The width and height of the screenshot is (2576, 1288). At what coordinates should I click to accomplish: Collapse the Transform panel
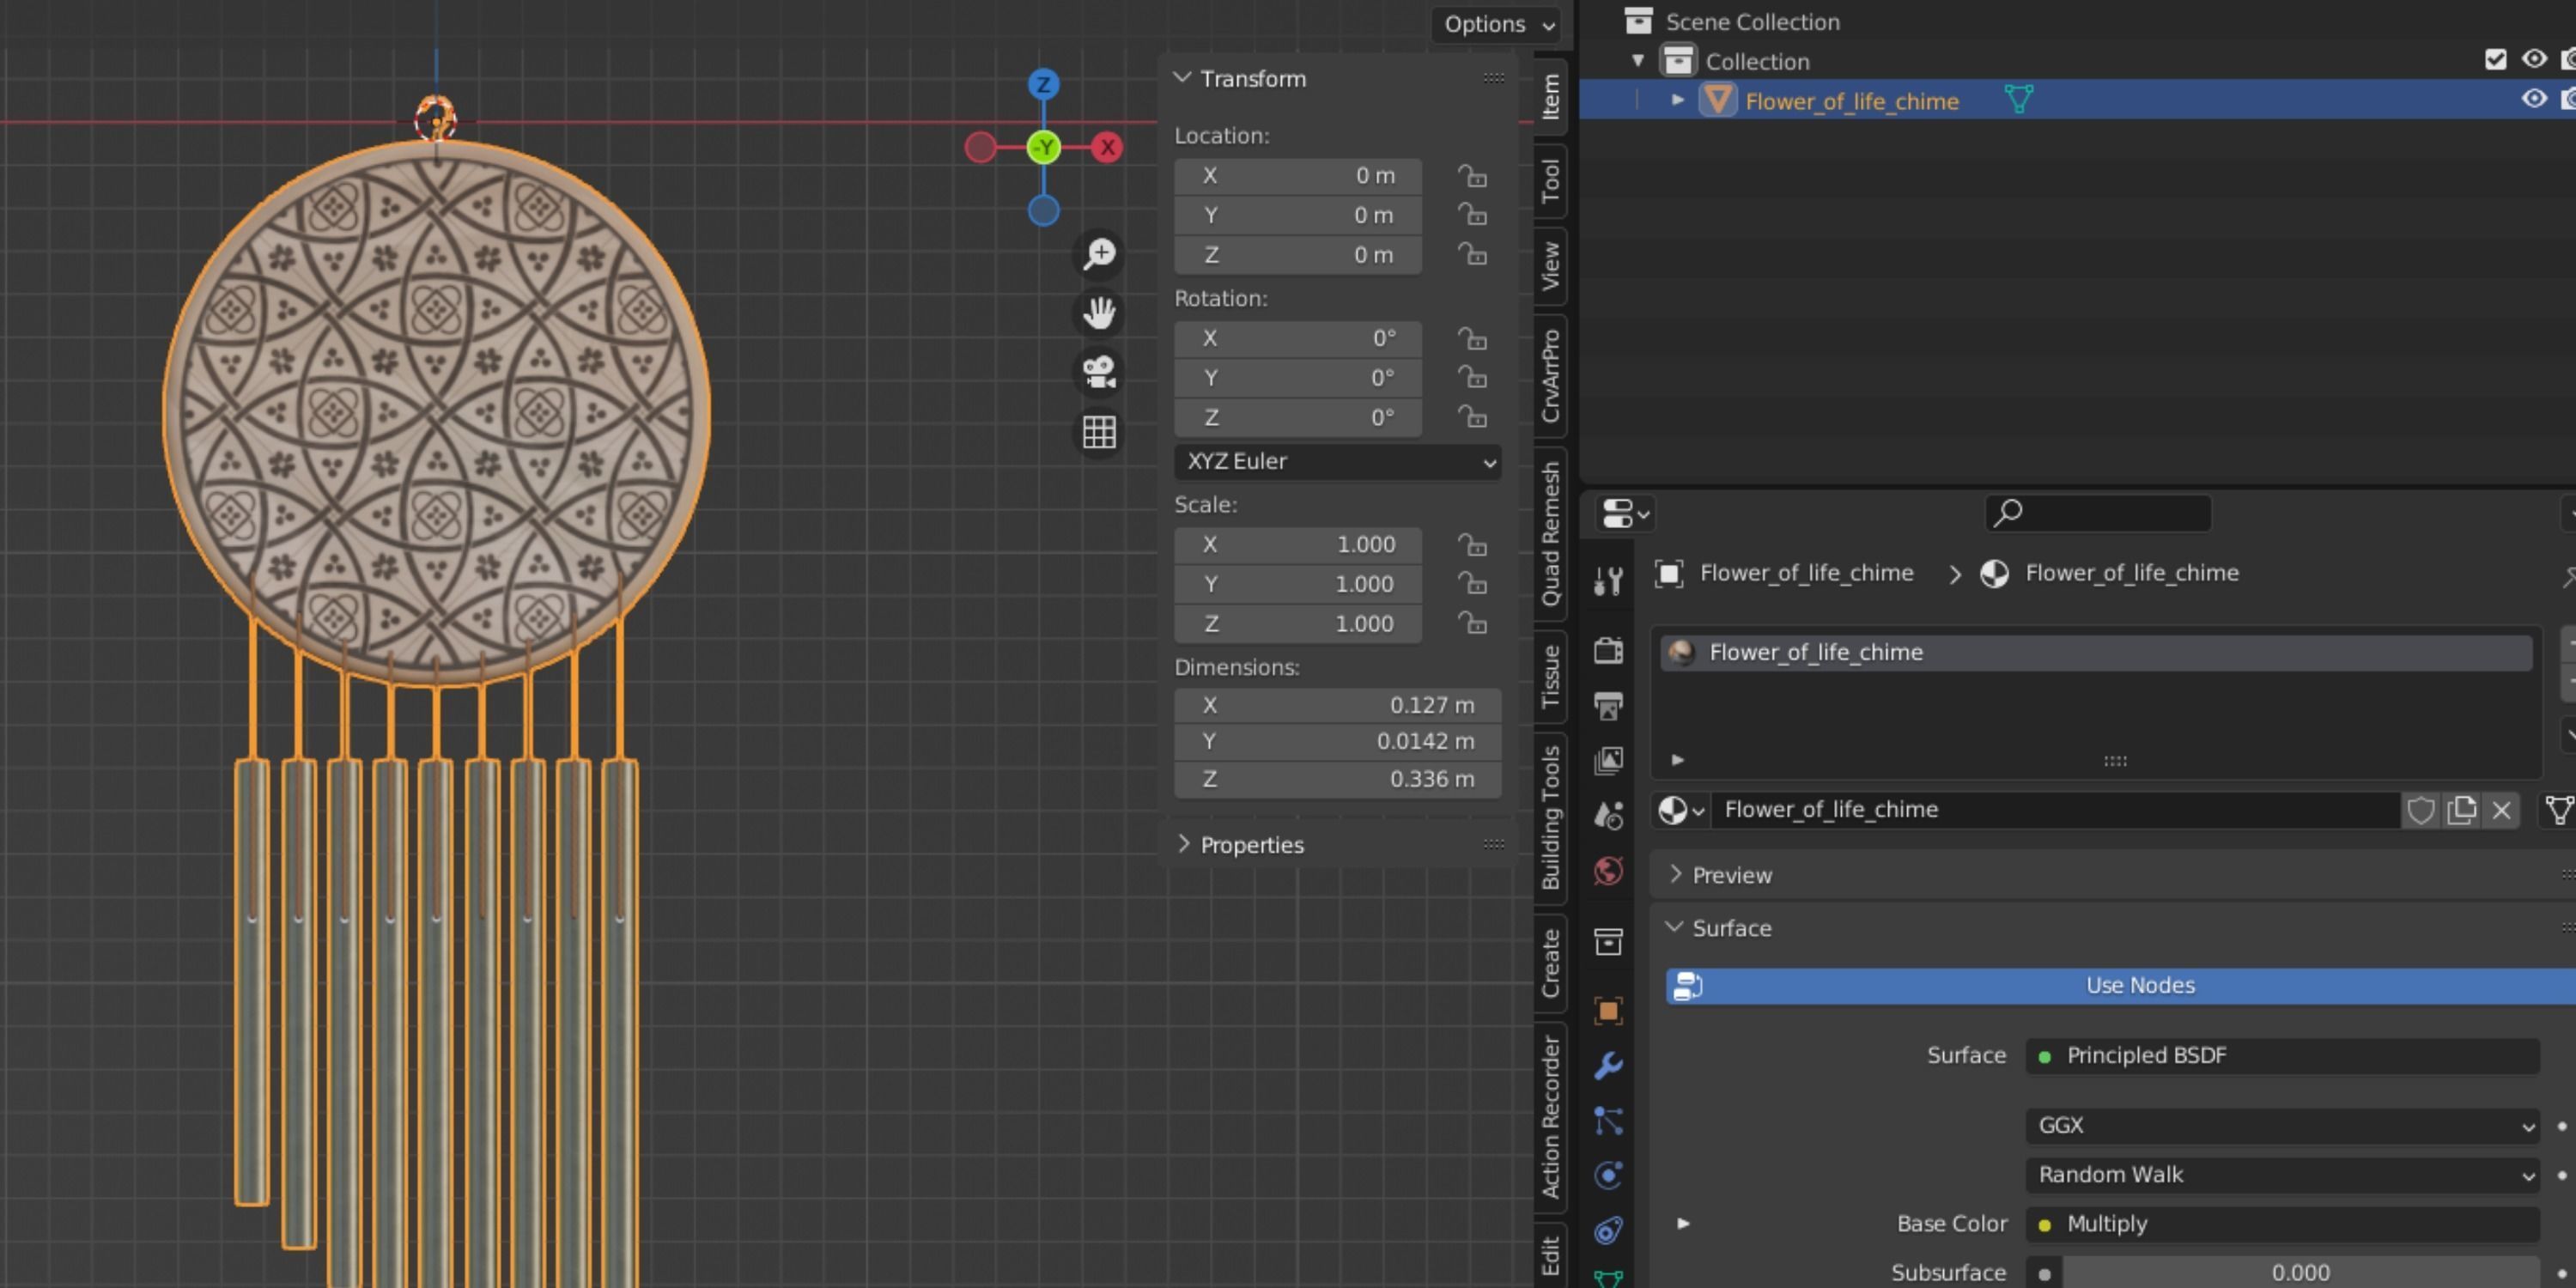1182,78
